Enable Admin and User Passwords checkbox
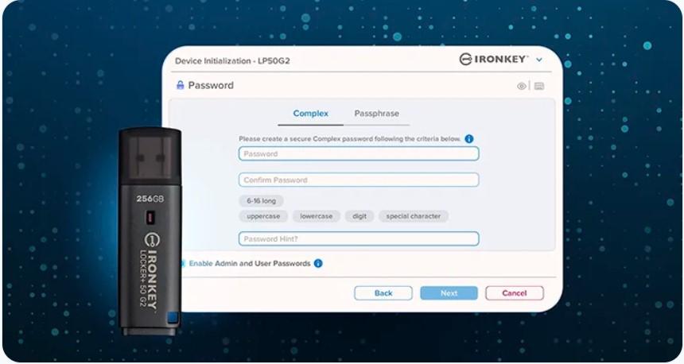 (183, 263)
